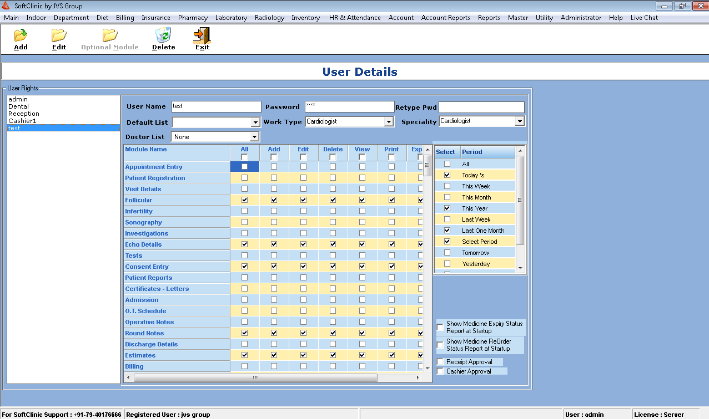
Task: Toggle the Last One Month period checkbox
Action: click(447, 231)
